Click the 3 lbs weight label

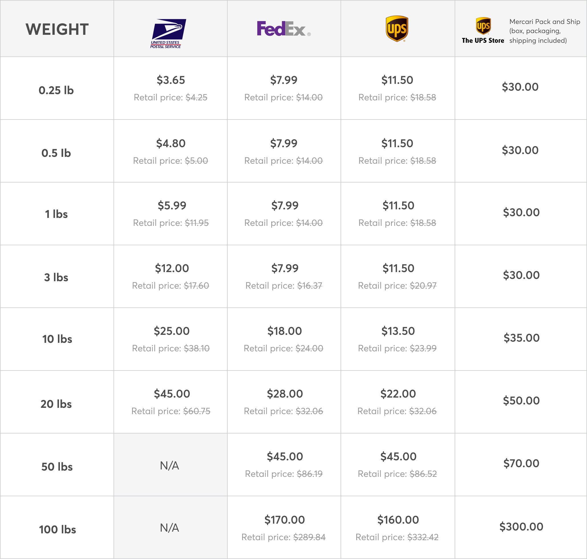click(56, 278)
